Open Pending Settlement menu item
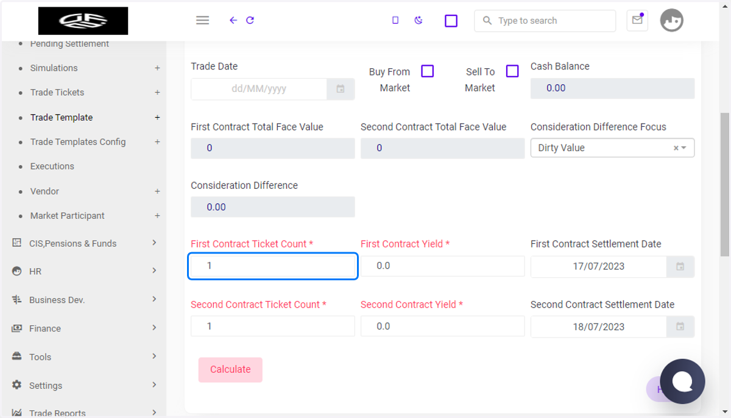This screenshot has height=418, width=731. pos(69,44)
